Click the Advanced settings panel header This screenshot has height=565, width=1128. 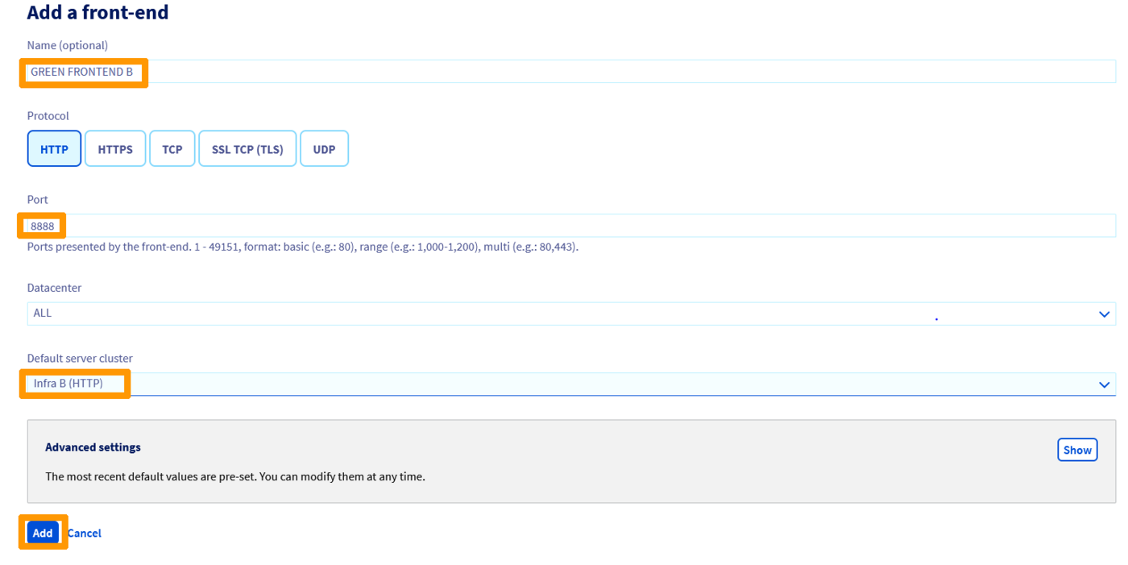coord(93,447)
